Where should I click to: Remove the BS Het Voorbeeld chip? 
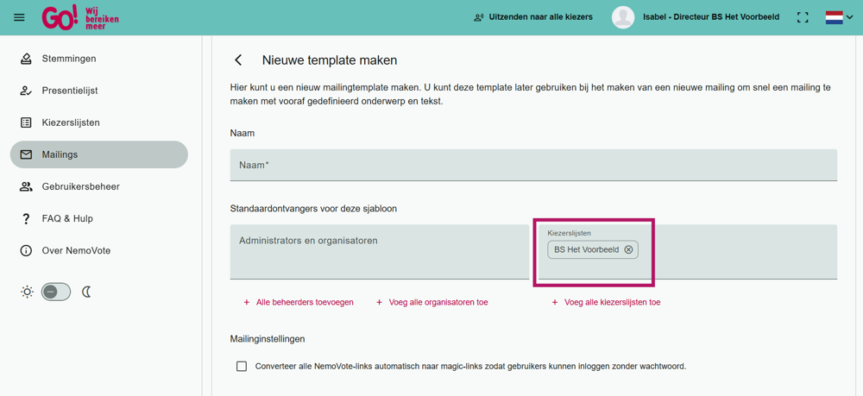point(628,250)
